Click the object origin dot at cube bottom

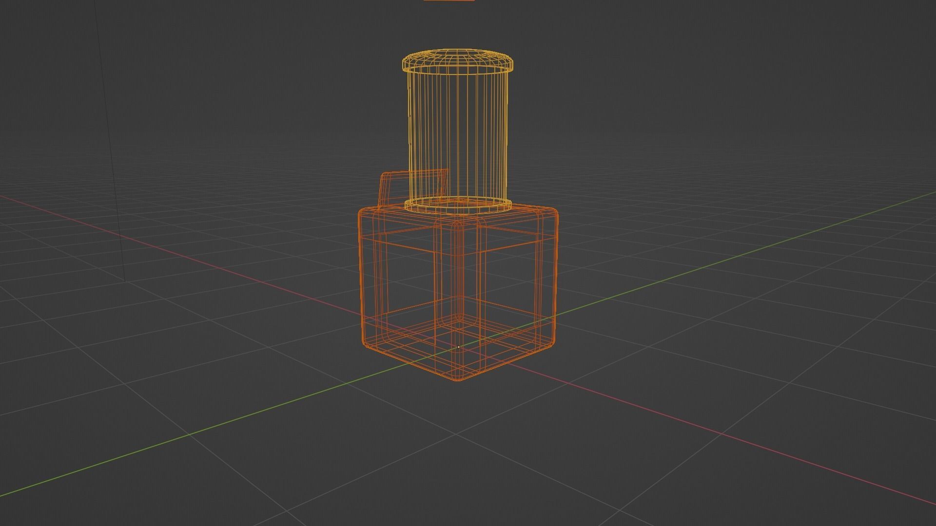[x=458, y=347]
